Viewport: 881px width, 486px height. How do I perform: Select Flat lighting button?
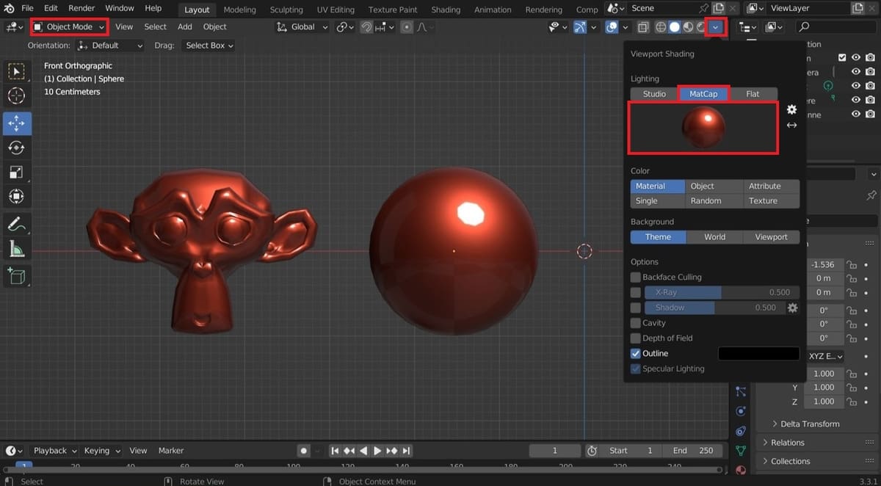click(753, 94)
